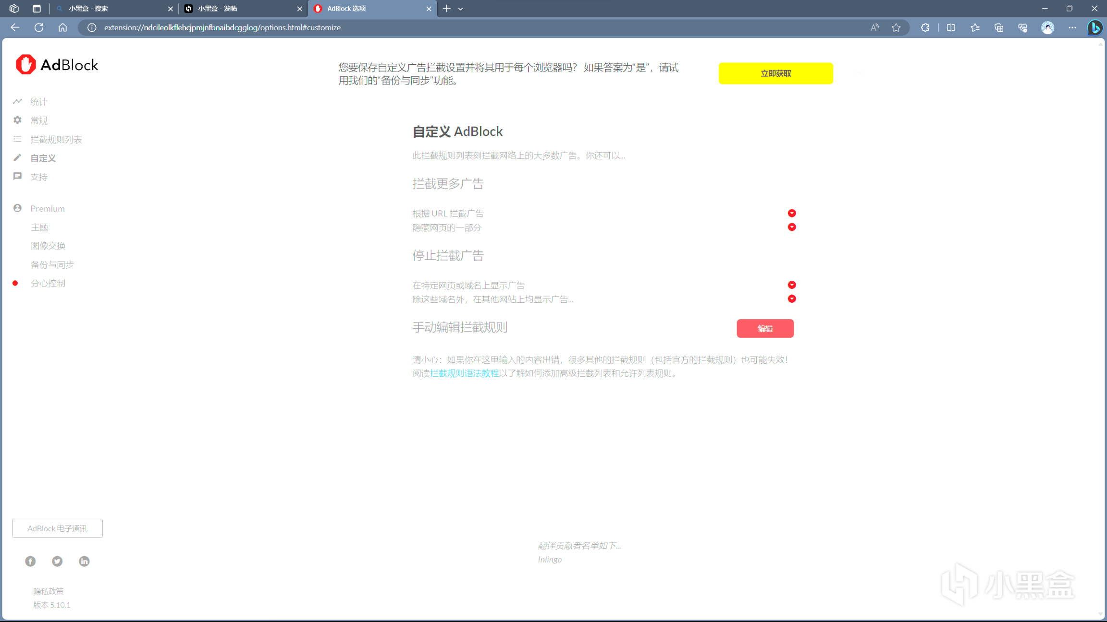Open 拦截规则语法教程 link
This screenshot has height=622, width=1107.
point(464,373)
